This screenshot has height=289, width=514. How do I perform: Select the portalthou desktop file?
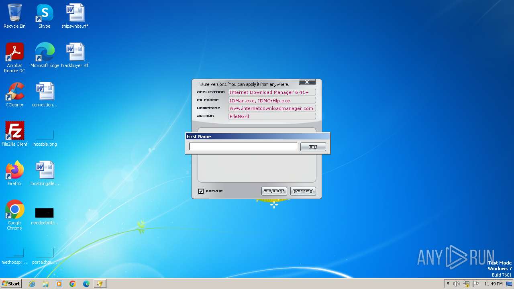click(45, 256)
